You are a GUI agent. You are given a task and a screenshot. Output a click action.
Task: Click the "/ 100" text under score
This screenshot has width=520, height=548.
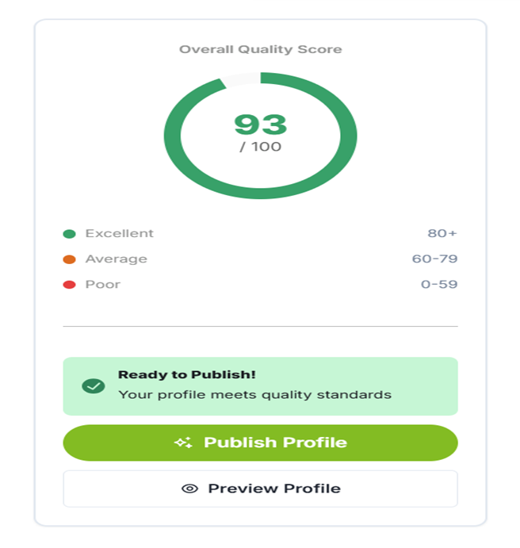260,147
